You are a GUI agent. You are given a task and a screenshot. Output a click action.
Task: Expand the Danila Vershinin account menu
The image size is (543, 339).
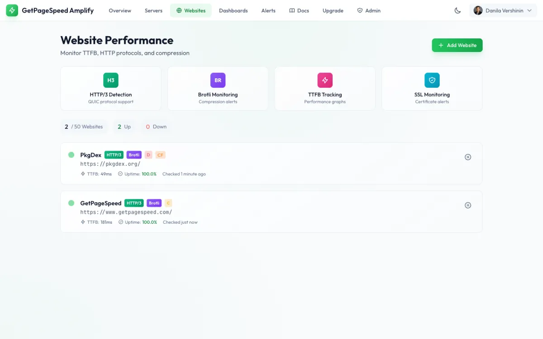(x=503, y=10)
